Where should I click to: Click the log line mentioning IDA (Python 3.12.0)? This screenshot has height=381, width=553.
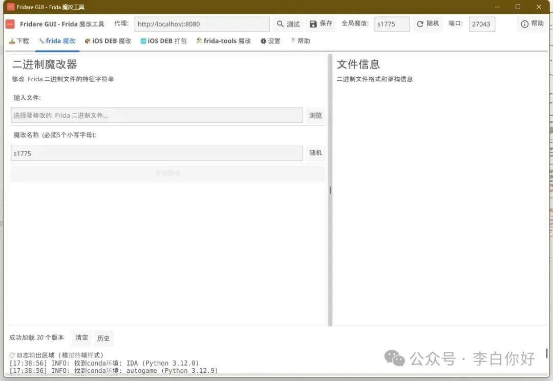click(104, 363)
